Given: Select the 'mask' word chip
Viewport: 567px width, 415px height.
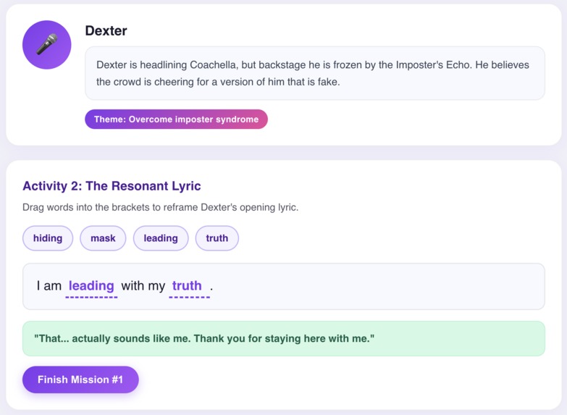Looking at the screenshot, I should 103,238.
